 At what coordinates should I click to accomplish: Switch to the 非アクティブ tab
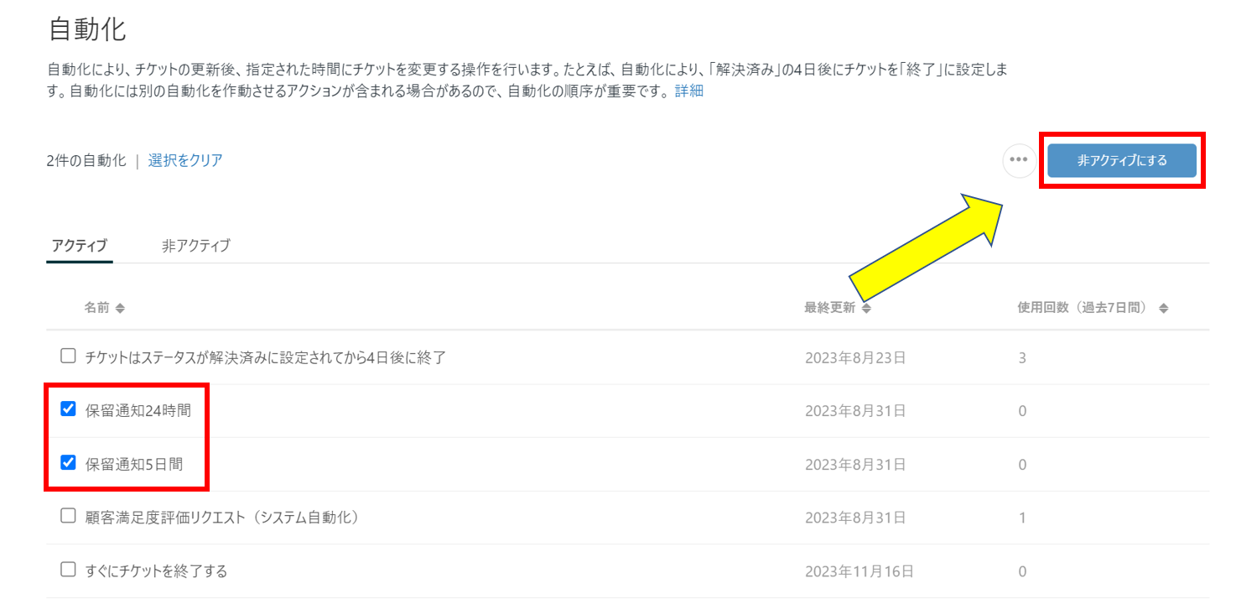point(195,246)
